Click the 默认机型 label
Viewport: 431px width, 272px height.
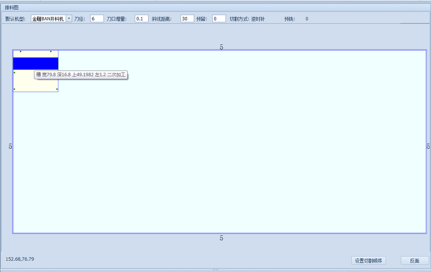point(15,19)
